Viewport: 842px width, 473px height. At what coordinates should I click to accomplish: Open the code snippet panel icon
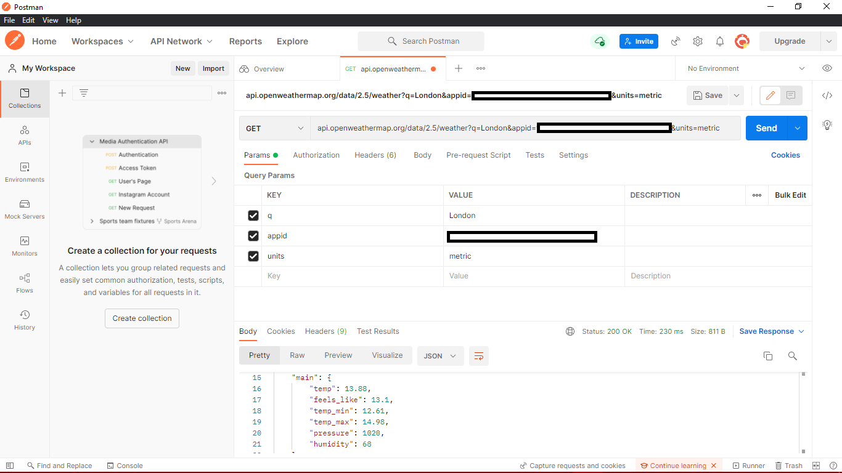coord(827,95)
